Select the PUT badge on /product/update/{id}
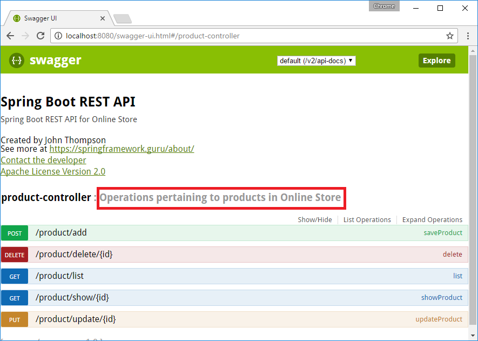This screenshot has height=341, width=478. 15,319
